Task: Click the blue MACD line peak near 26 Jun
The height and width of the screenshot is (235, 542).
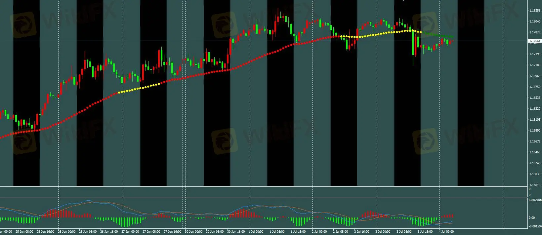Action: 88,200
